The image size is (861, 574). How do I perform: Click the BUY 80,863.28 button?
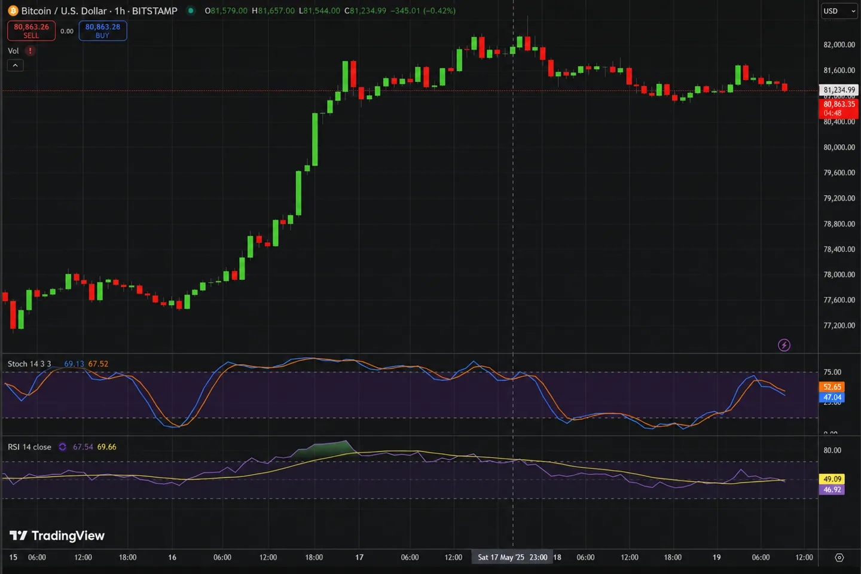103,30
